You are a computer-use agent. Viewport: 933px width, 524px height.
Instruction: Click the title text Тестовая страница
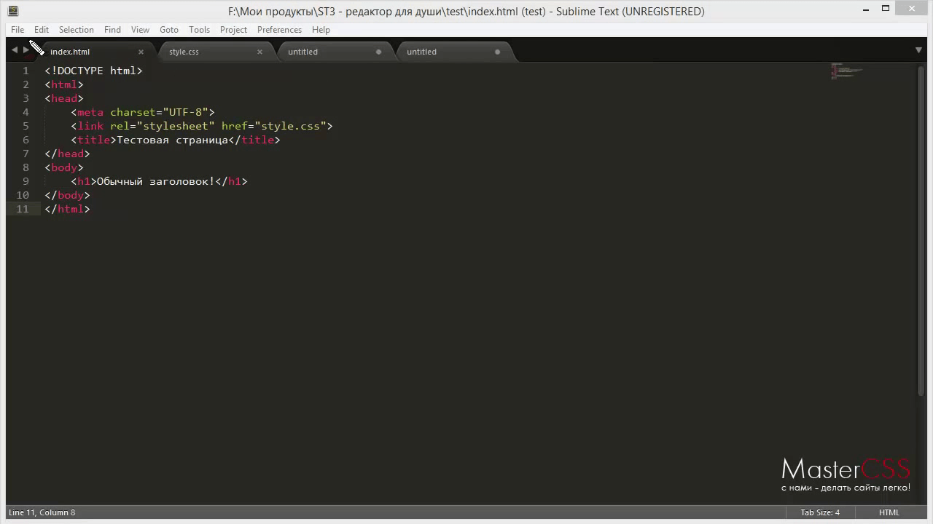[x=173, y=140]
